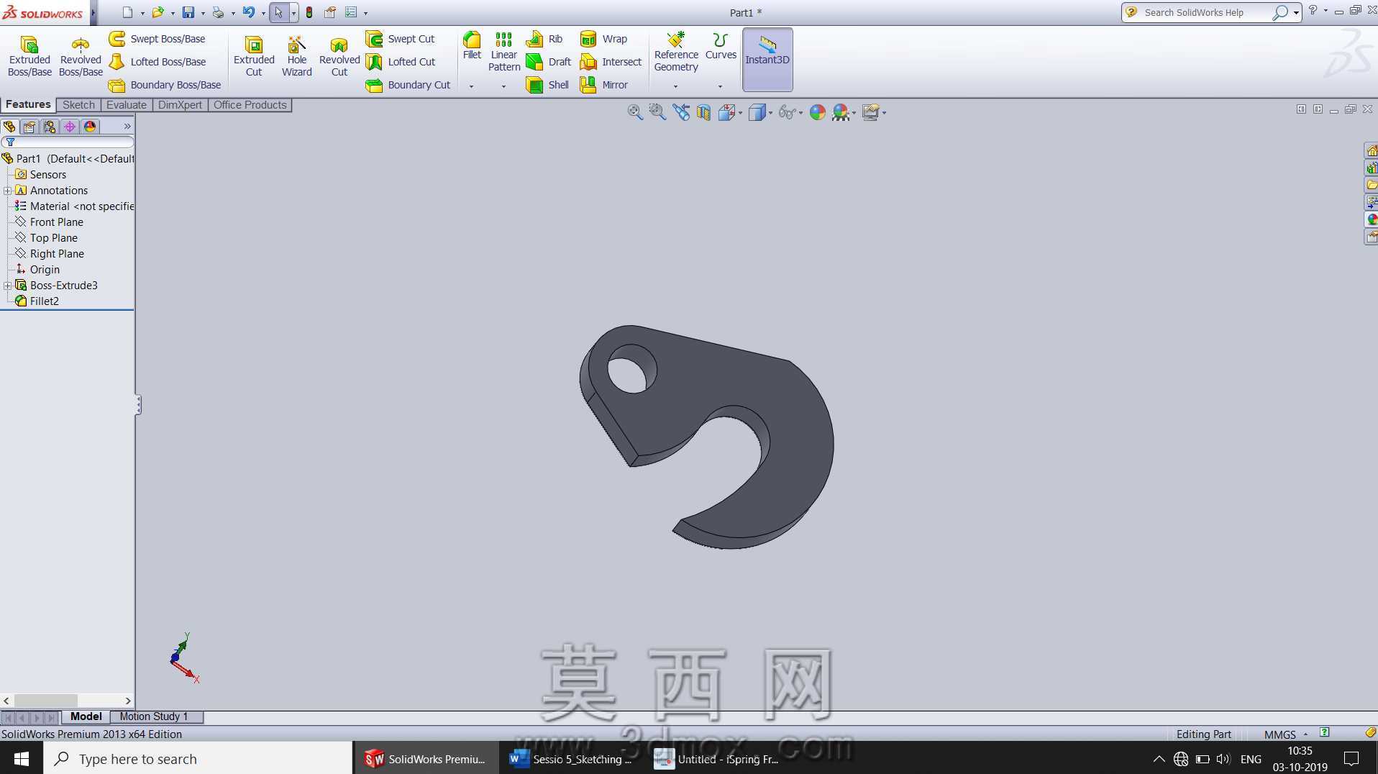This screenshot has width=1378, height=774.
Task: Pick the Swept Cut command
Action: click(x=400, y=39)
